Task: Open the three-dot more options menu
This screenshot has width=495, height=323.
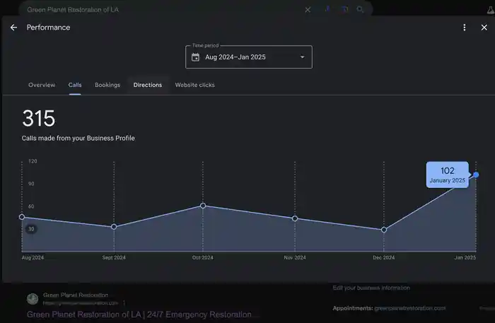Action: pyautogui.click(x=464, y=28)
